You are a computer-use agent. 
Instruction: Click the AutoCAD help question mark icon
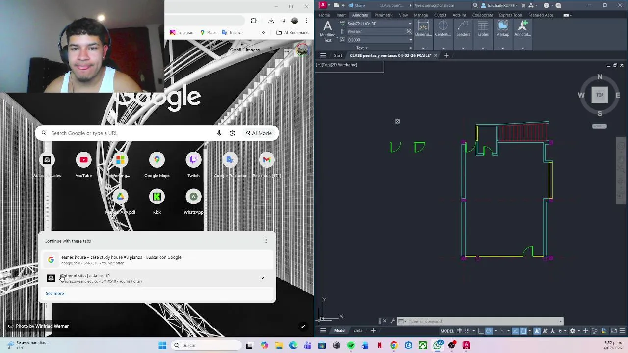pos(546,5)
